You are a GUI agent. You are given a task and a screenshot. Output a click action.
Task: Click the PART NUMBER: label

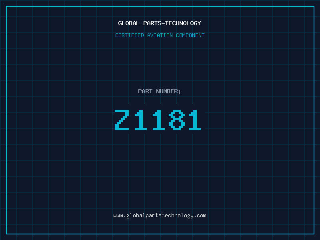pos(160,91)
